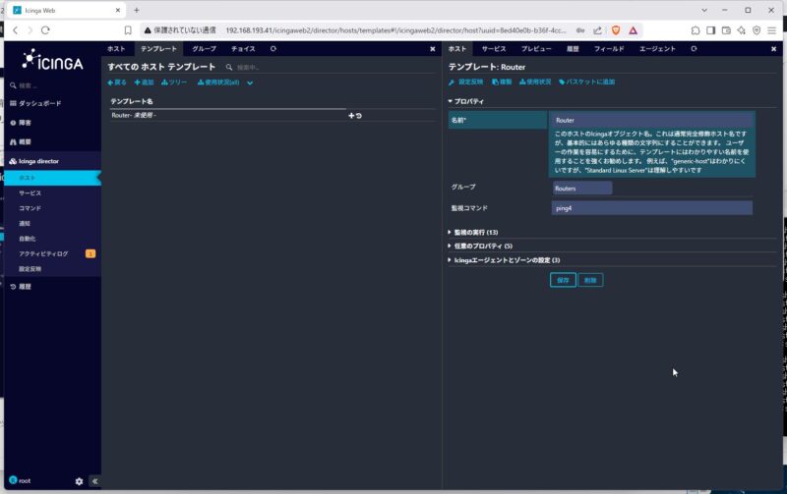
Task: Open the browser hamburger menu
Action: 772,30
